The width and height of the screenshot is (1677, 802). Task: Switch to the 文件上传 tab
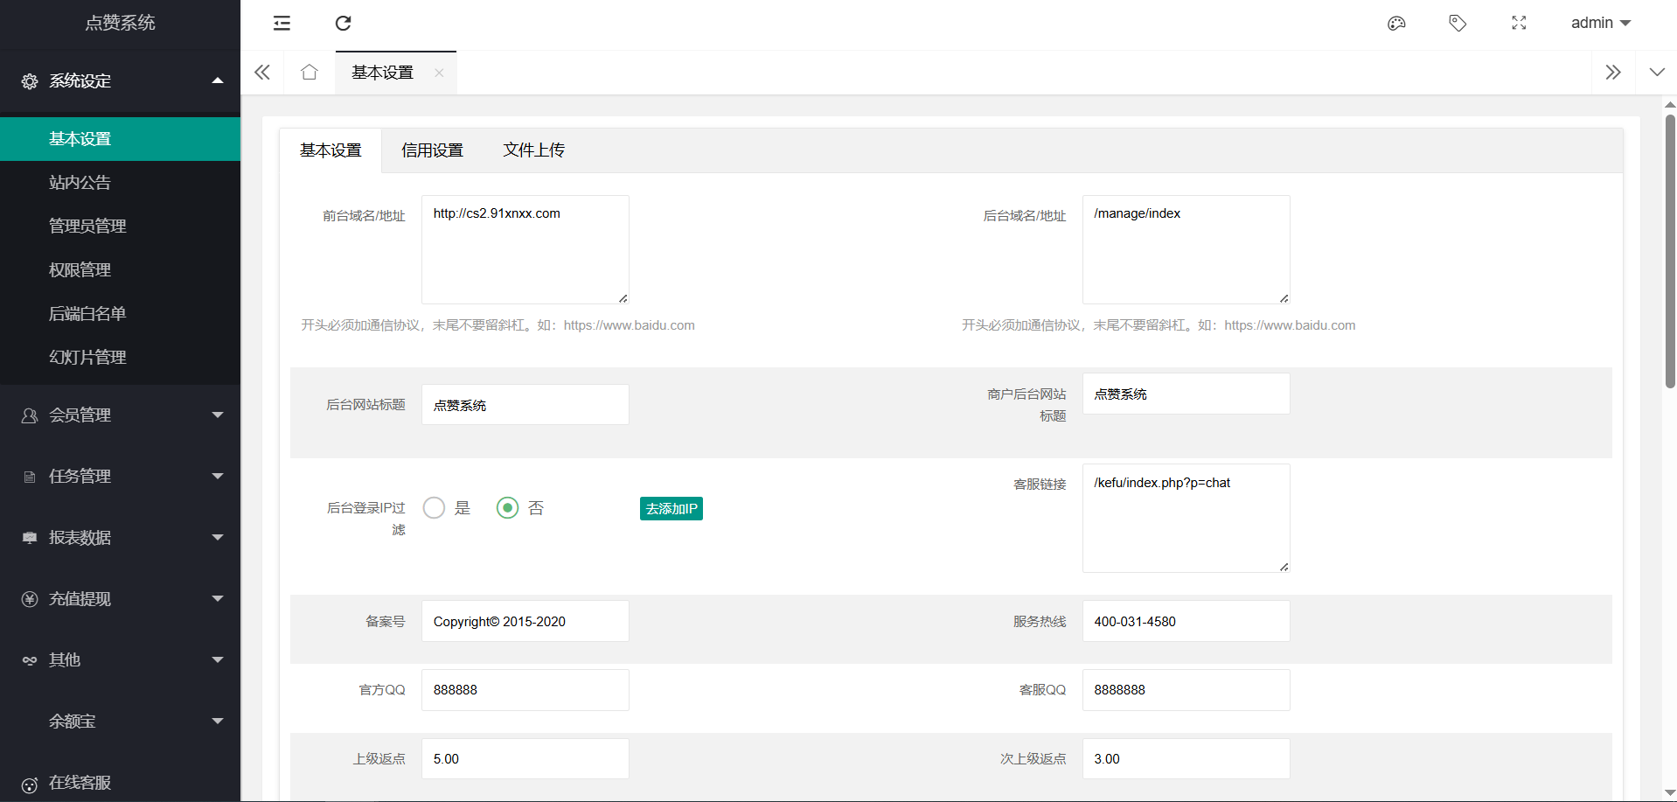[533, 150]
